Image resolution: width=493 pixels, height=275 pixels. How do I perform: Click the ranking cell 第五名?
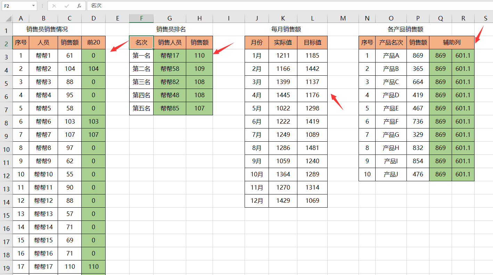tap(141, 108)
